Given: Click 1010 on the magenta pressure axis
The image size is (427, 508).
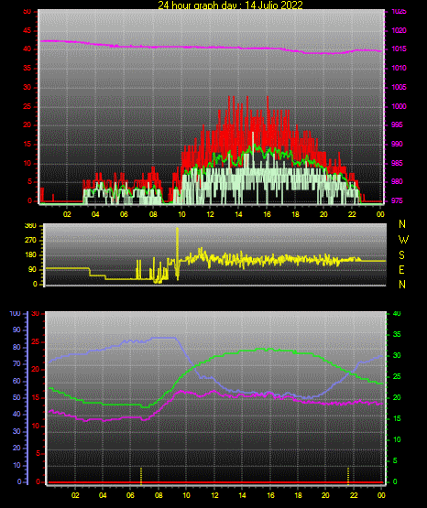Looking at the screenshot, I should (399, 68).
